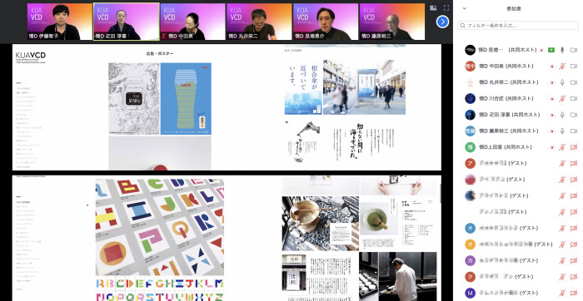Mute microphone of 情D 見増一

pyautogui.click(x=562, y=50)
